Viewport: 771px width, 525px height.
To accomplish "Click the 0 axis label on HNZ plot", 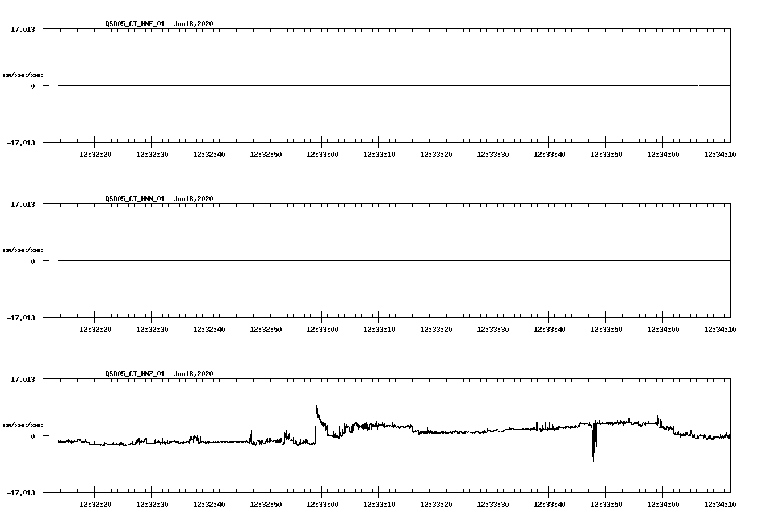I will point(33,436).
